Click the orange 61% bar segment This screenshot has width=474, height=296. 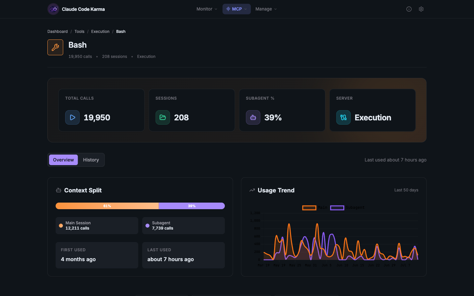[x=107, y=206]
